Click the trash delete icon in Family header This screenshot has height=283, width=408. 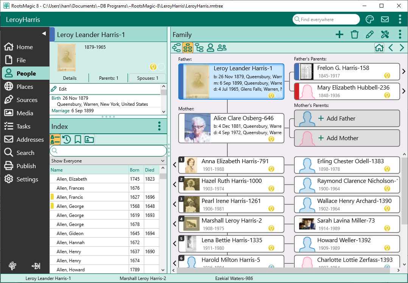(x=355, y=35)
